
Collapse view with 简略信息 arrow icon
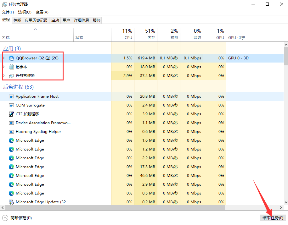pyautogui.click(x=5, y=218)
